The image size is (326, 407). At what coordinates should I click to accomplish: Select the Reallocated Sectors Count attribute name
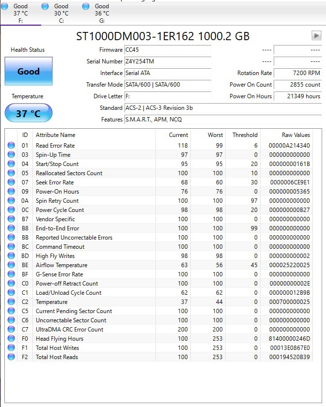[x=69, y=173]
